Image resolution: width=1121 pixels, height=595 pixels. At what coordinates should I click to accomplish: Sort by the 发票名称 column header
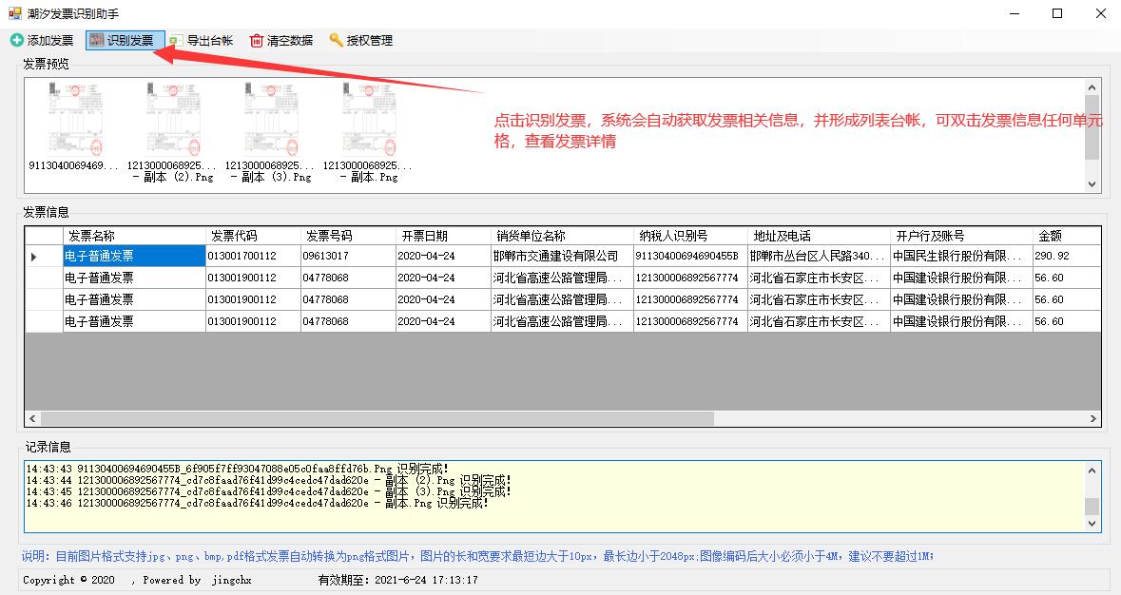click(x=134, y=236)
